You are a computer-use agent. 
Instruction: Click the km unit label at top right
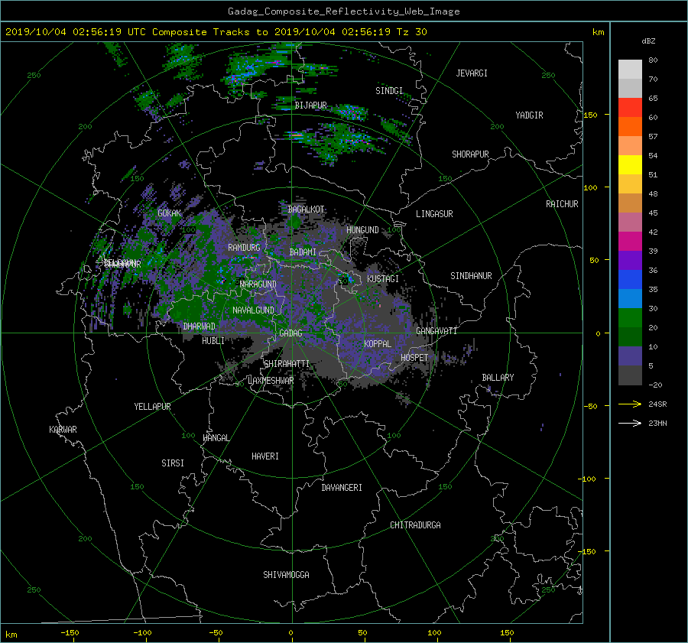click(598, 32)
